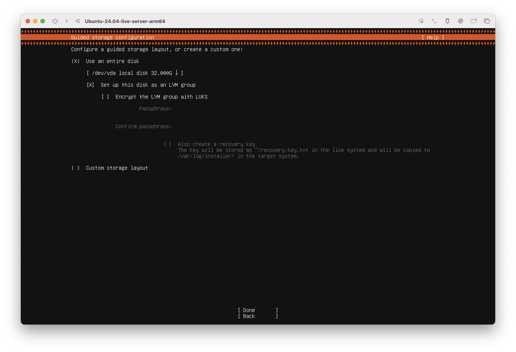The image size is (516, 352).
Task: Click the recovery-key.txt description text
Action: [304, 153]
